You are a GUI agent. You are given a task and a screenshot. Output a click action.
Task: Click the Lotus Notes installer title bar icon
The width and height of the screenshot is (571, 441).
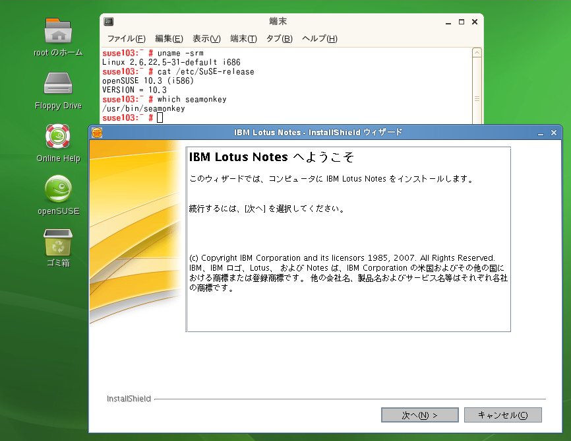(x=97, y=133)
